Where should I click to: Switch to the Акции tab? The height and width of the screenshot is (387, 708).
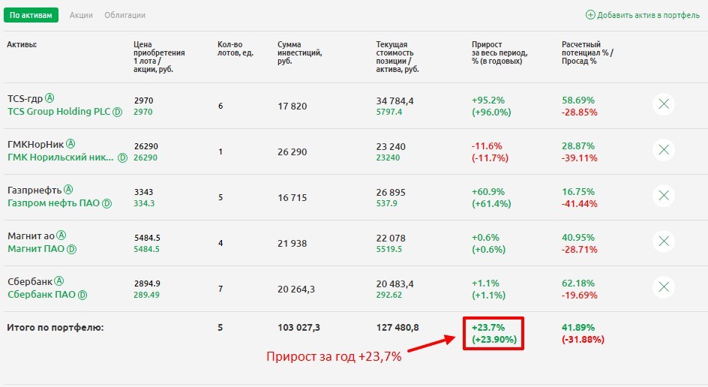[81, 15]
